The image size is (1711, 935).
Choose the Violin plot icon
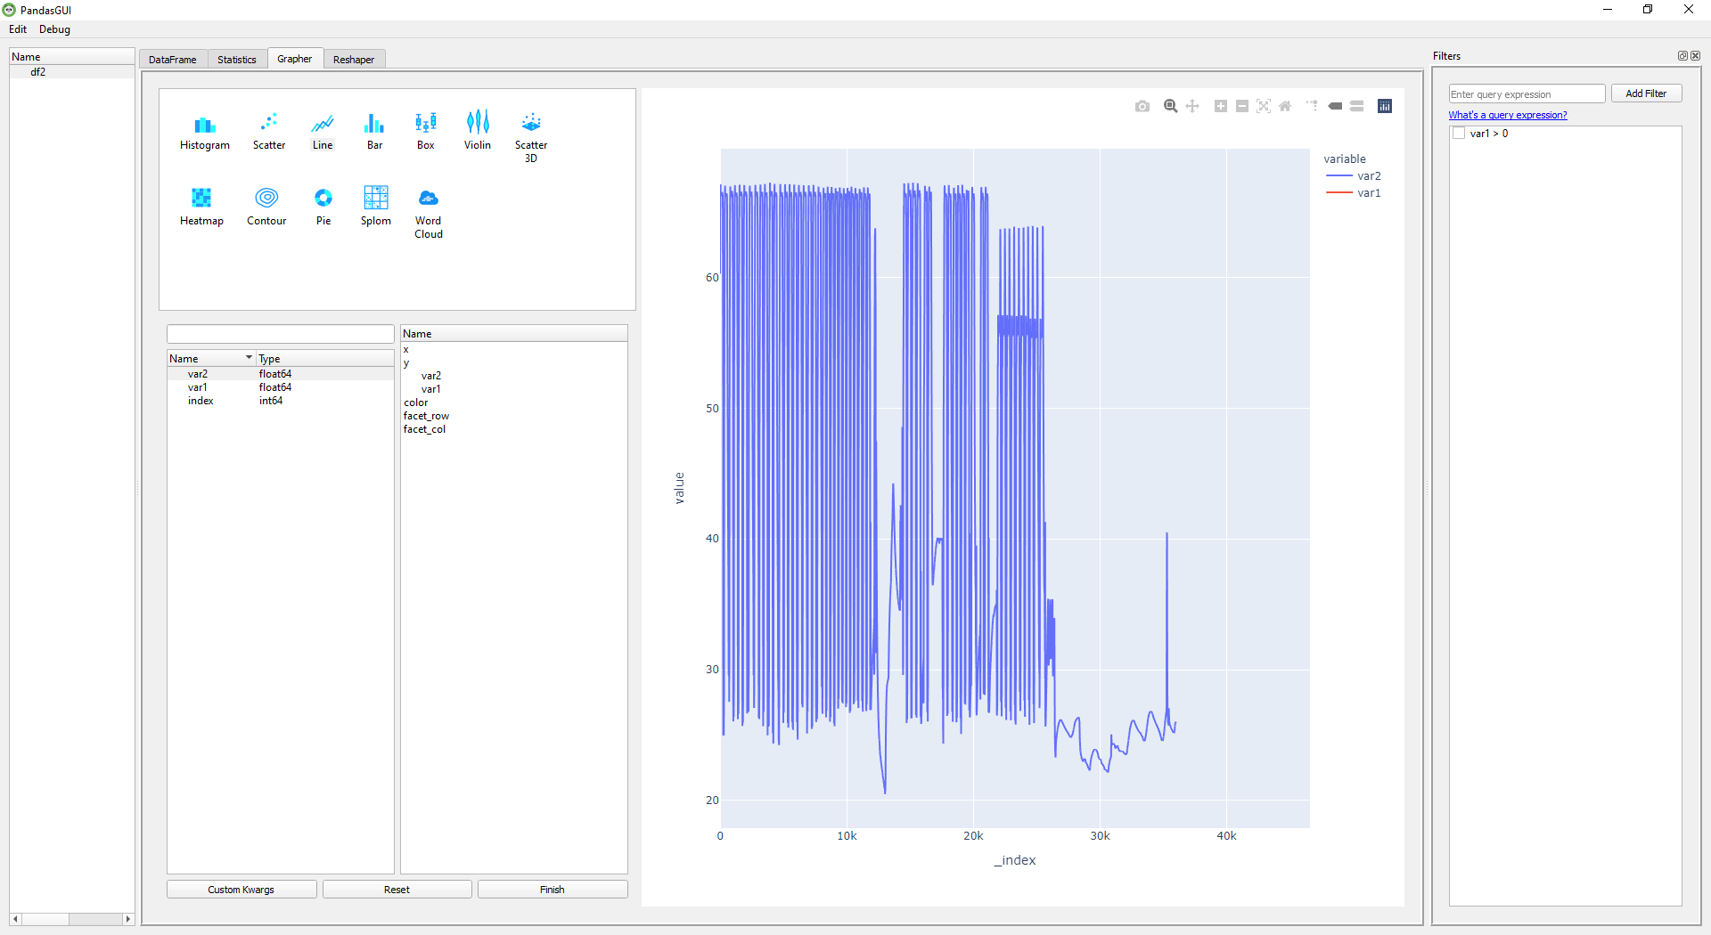point(478,132)
